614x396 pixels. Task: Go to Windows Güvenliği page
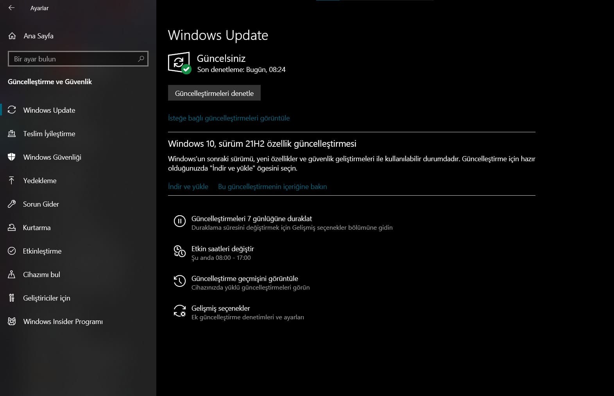click(52, 157)
